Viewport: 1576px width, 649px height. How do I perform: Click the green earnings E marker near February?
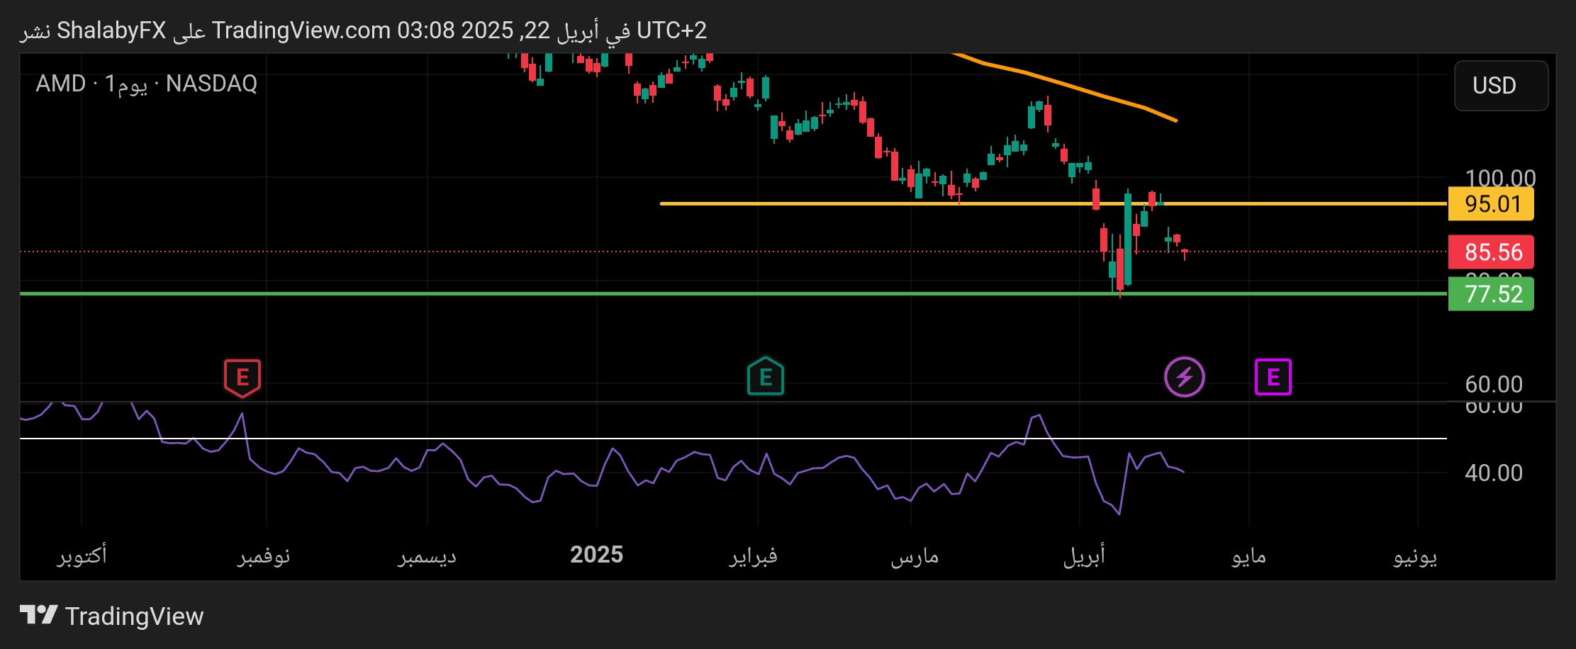766,376
